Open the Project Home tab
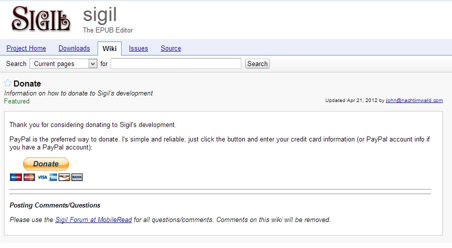The width and height of the screenshot is (452, 248). tap(26, 48)
